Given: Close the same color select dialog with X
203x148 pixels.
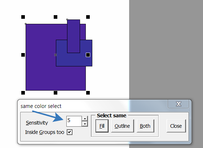Looking at the screenshot, I should pos(178,104).
